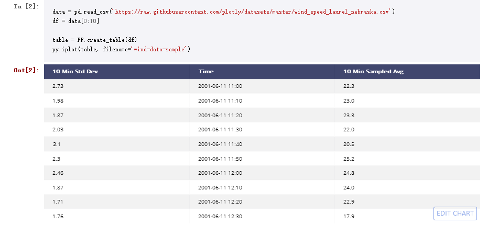Click the dataset URL in the code cell
Screen dimensions: 488x225
coord(254,12)
